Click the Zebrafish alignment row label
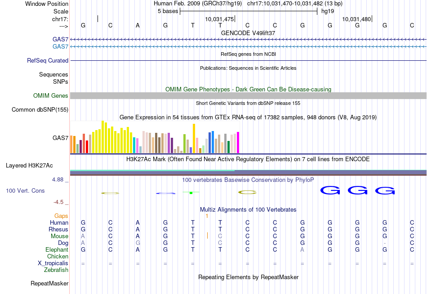 pos(56,270)
